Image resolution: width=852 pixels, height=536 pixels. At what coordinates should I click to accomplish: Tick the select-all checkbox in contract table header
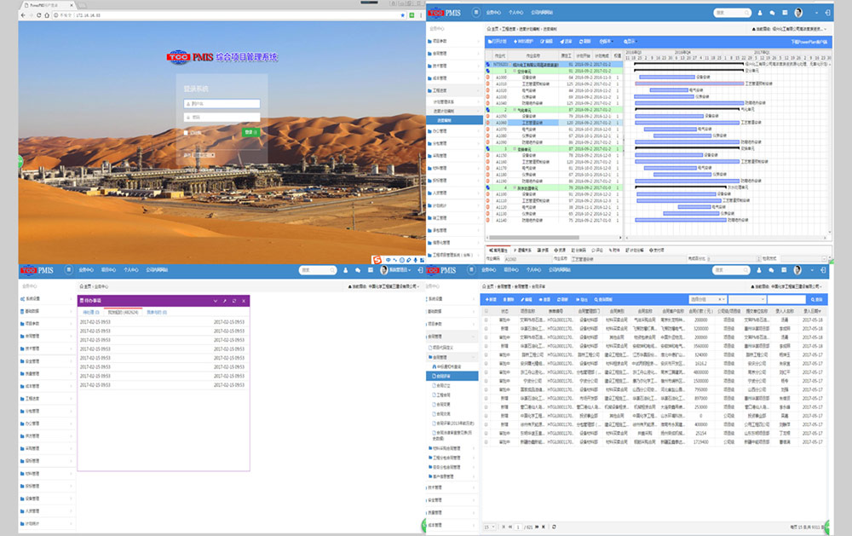[487, 312]
